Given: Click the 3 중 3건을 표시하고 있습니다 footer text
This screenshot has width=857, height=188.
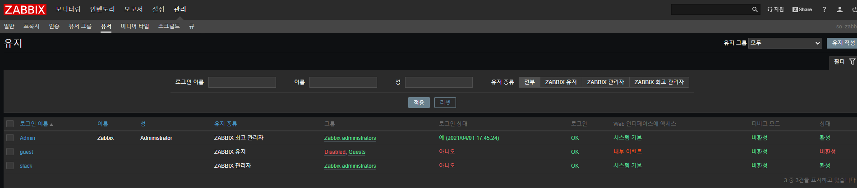Looking at the screenshot, I should coord(820,180).
